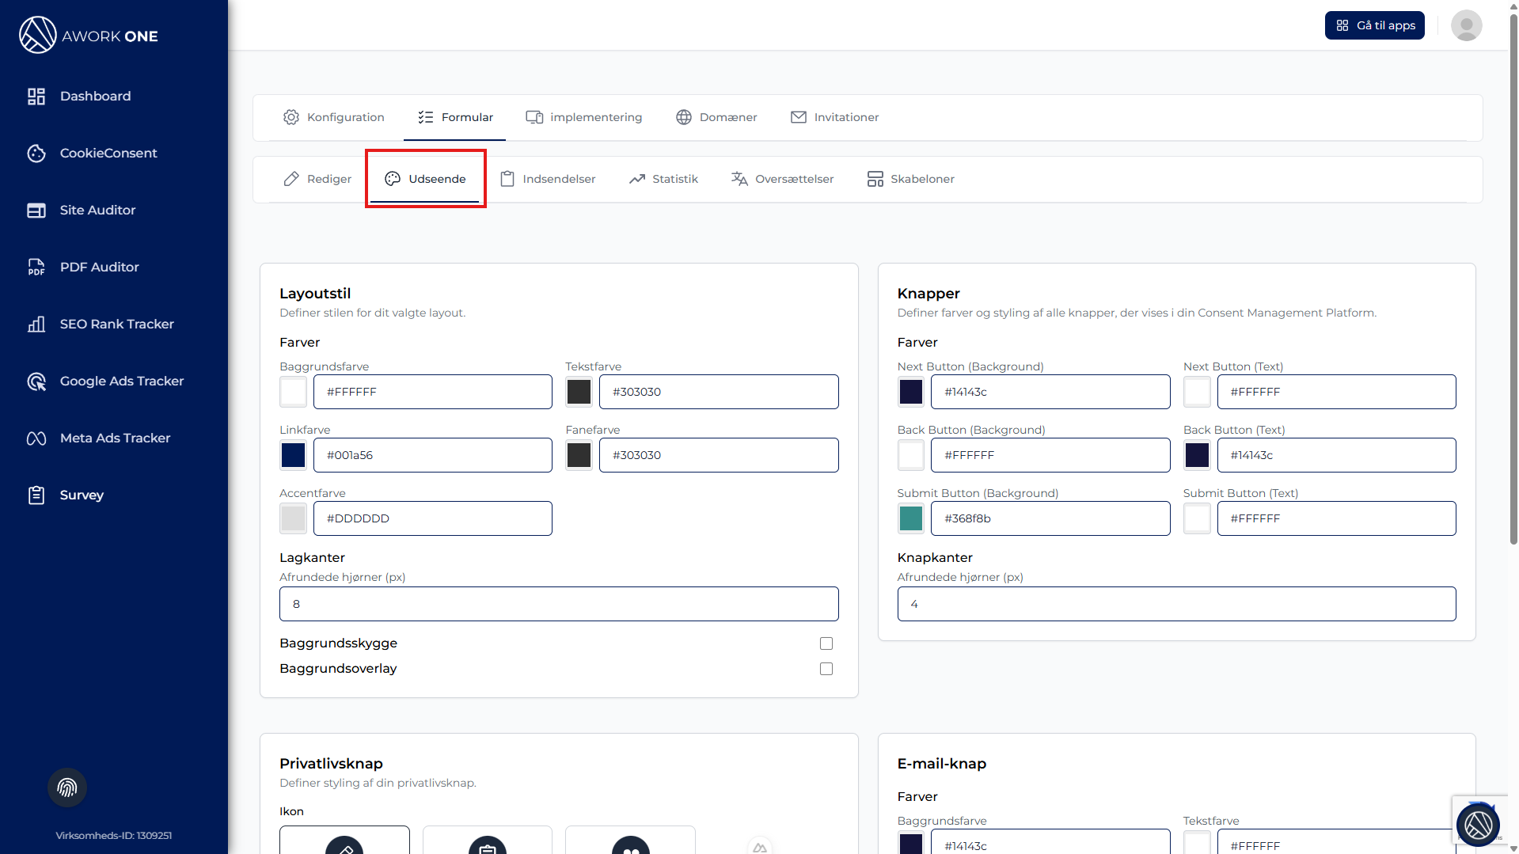The image size is (1519, 854).
Task: Enable the Baggrundsskygge checkbox
Action: pyautogui.click(x=826, y=643)
